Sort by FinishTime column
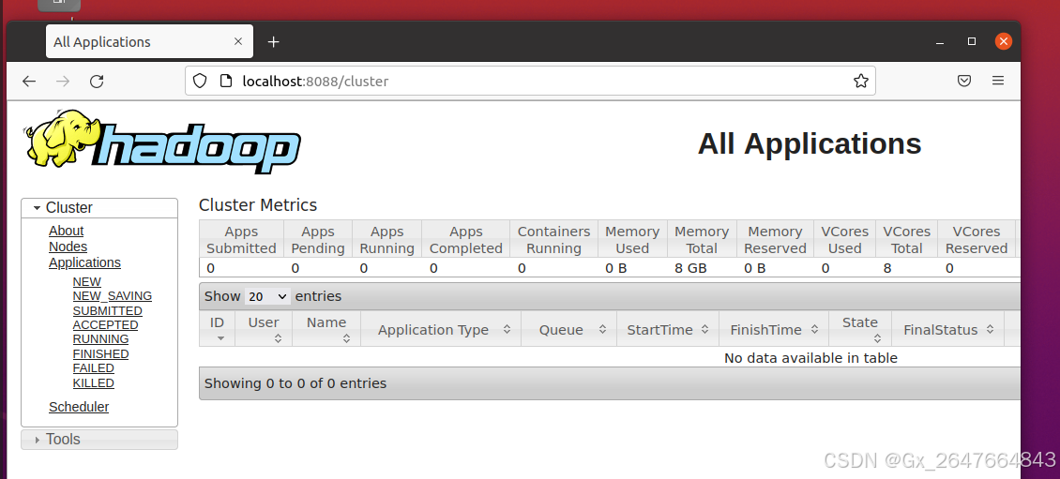The width and height of the screenshot is (1060, 479). (774, 328)
